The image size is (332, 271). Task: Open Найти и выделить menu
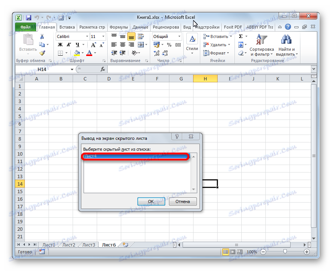[x=286, y=45]
